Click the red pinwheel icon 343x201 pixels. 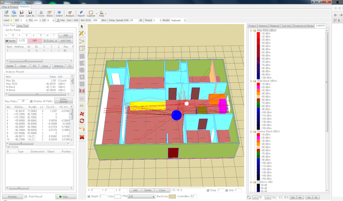(x=82, y=114)
